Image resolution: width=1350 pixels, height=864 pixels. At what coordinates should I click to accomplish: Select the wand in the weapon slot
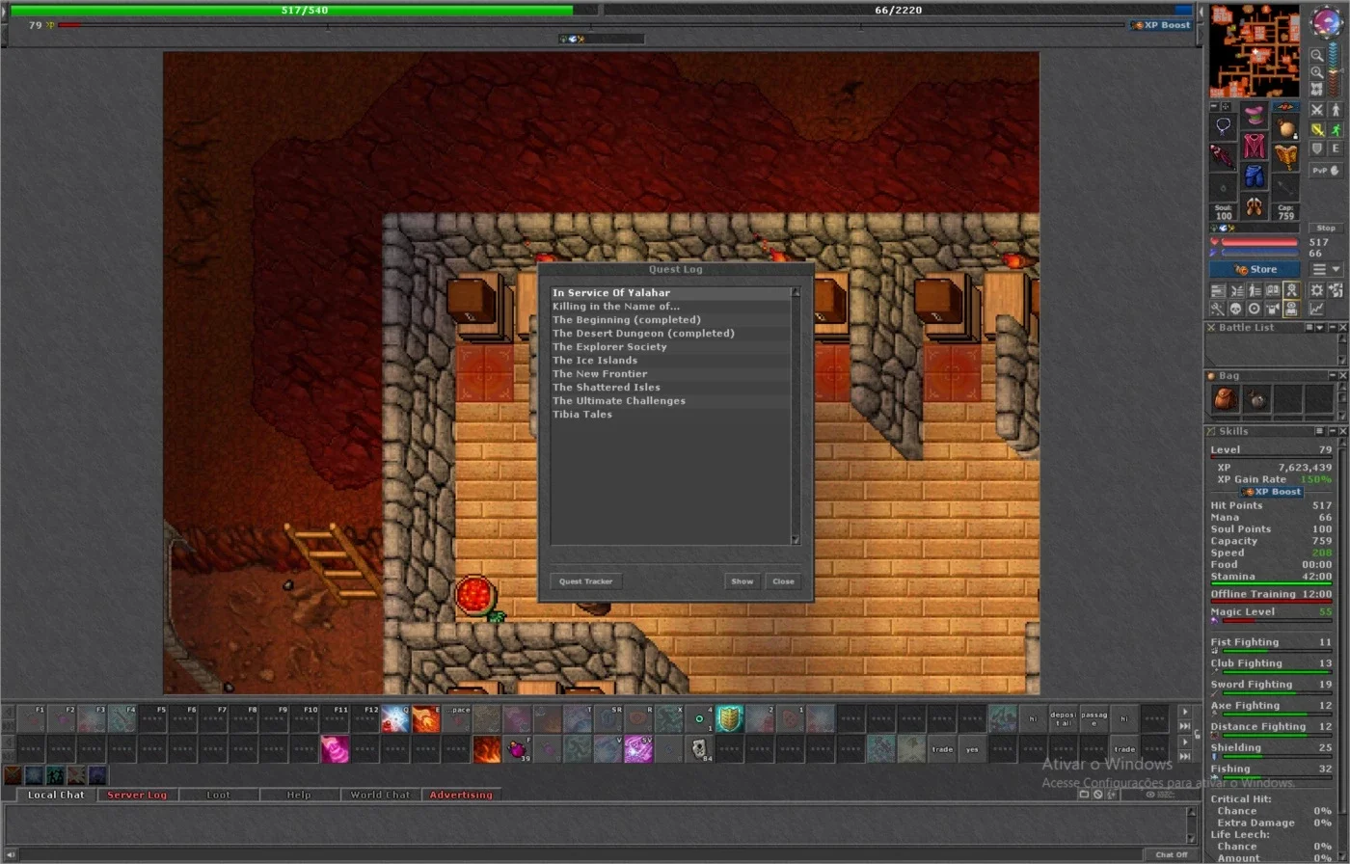(1222, 157)
